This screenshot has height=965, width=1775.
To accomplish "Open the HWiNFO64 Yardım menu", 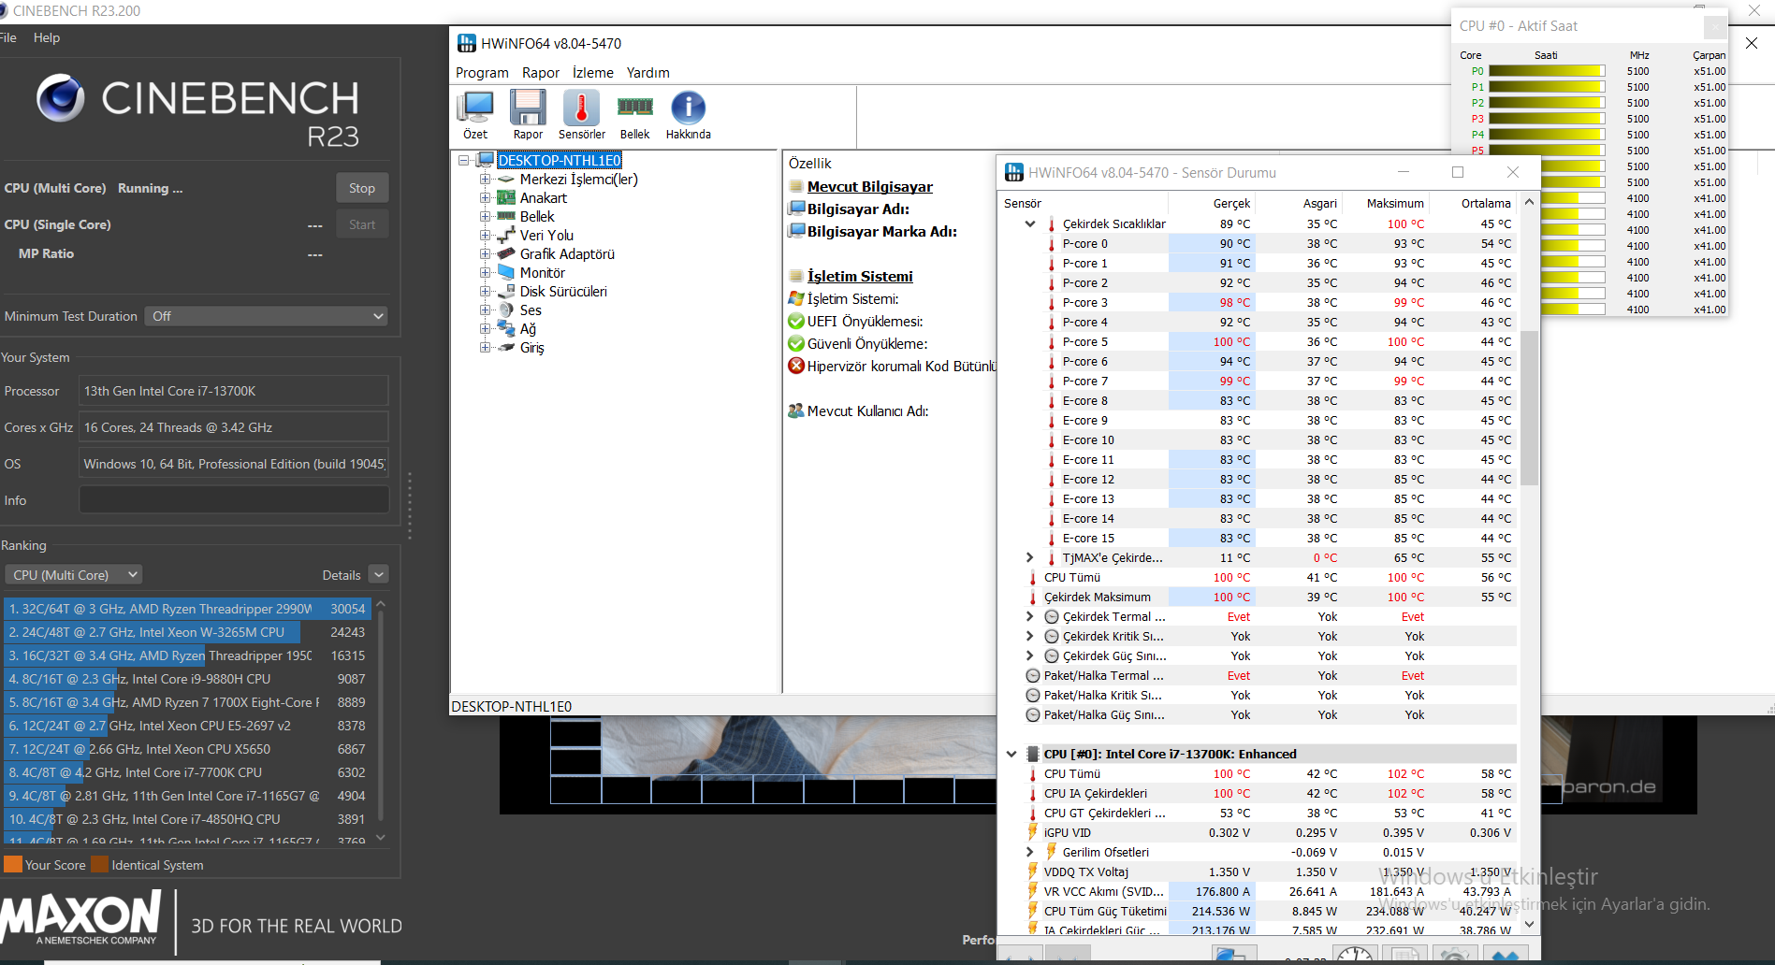I will point(647,73).
